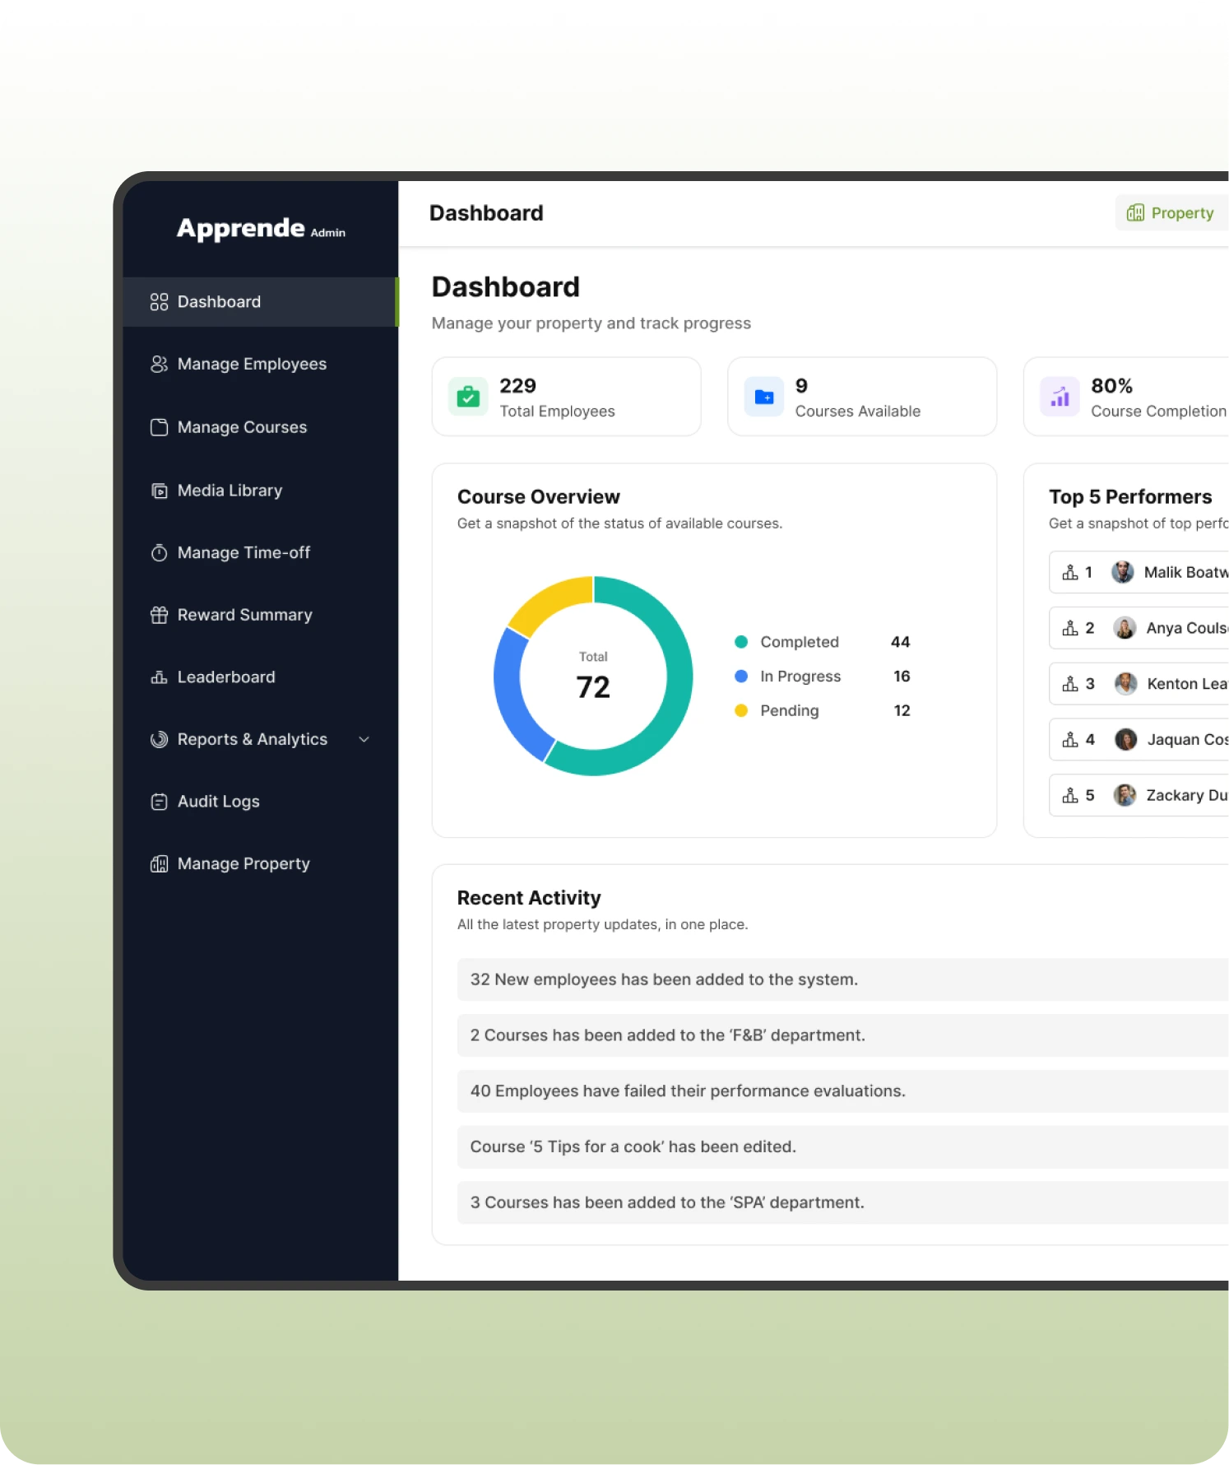
Task: Click the Manage Property building icon
Action: click(159, 864)
